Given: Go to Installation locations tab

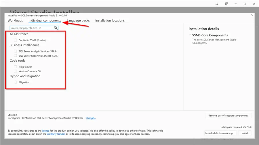Looking at the screenshot, I should (110, 21).
